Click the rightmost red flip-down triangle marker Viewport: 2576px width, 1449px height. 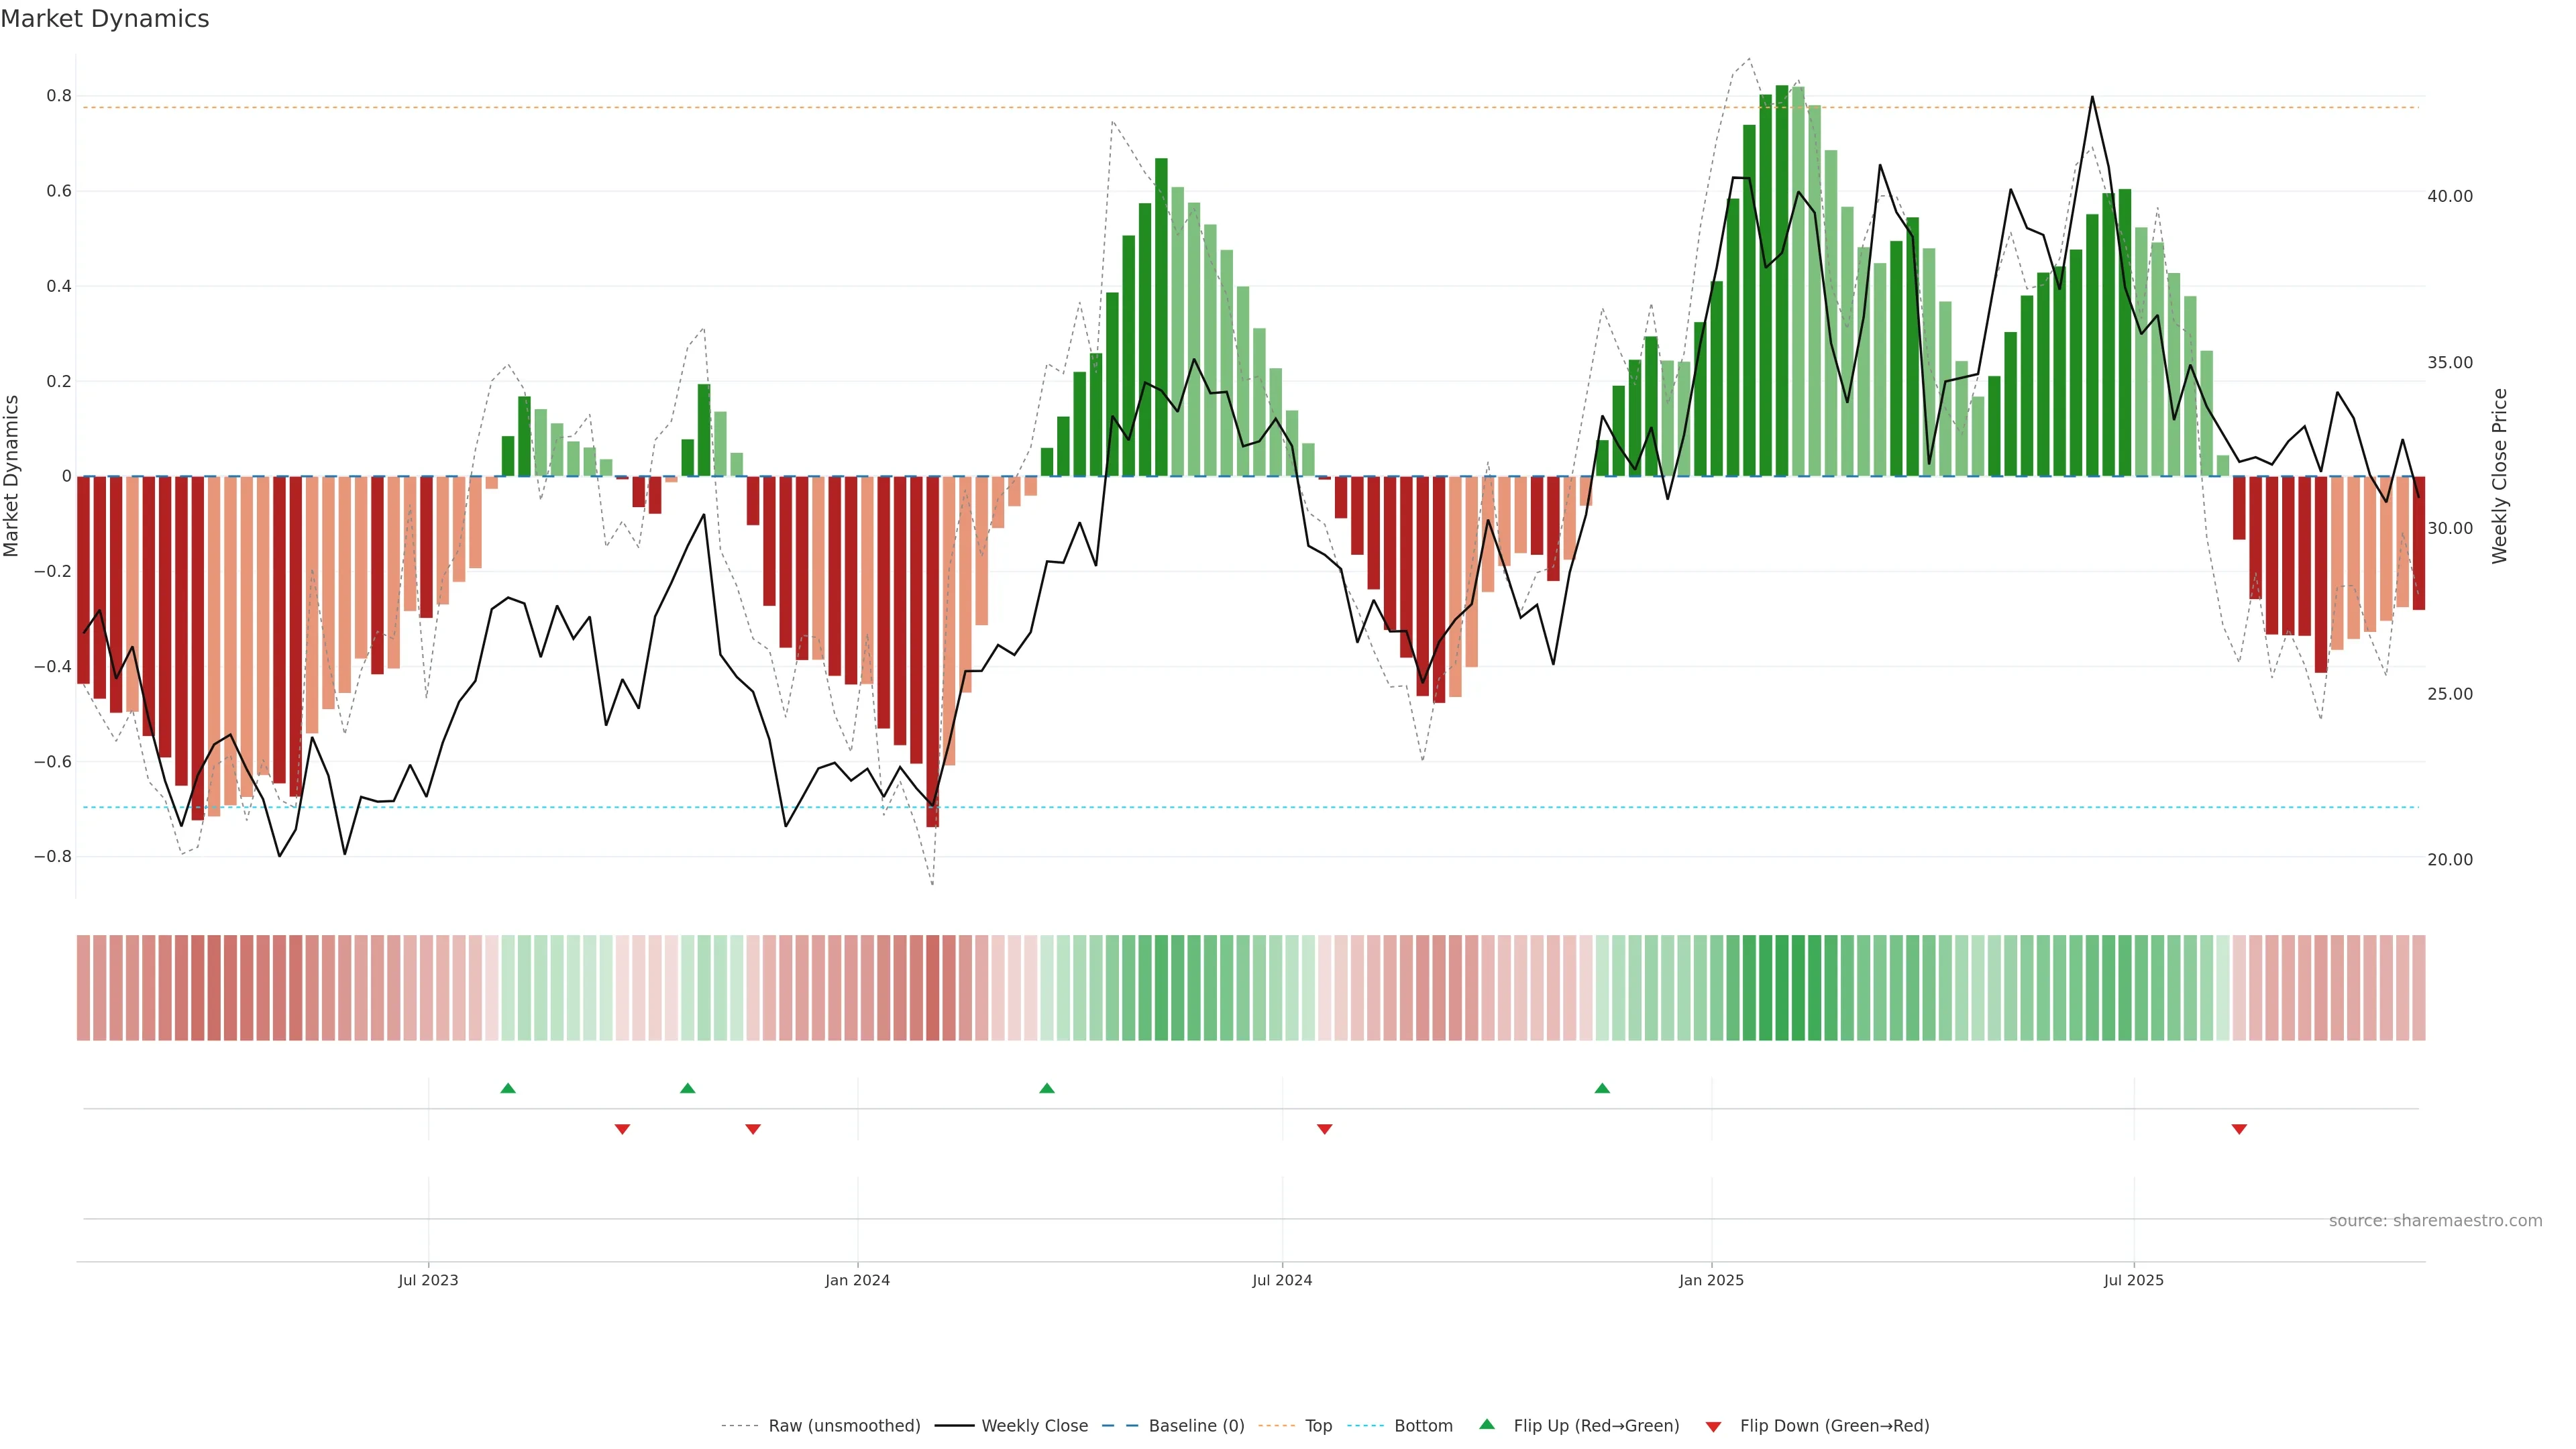pyautogui.click(x=2239, y=1129)
